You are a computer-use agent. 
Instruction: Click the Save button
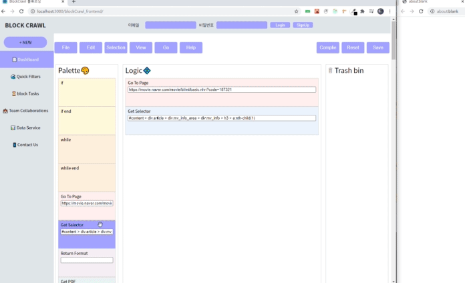(x=378, y=47)
